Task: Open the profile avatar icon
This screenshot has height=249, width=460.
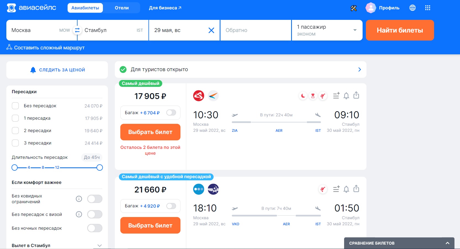Action: (371, 8)
